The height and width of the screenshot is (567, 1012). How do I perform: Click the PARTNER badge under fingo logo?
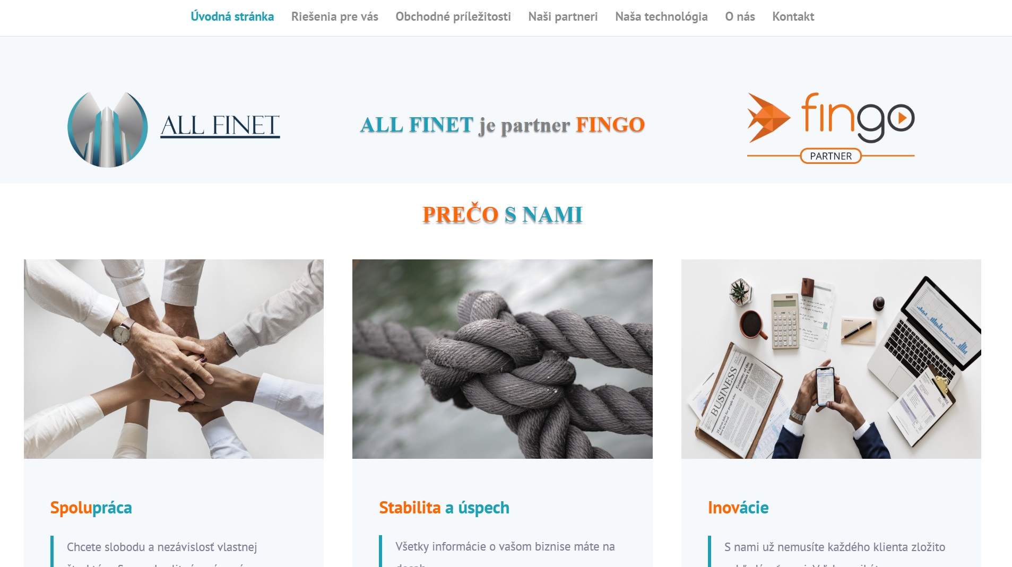tap(831, 156)
